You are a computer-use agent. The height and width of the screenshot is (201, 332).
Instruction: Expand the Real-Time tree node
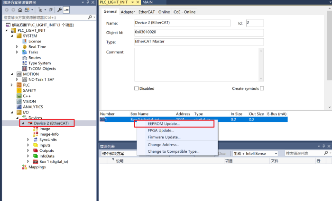pos(18,47)
